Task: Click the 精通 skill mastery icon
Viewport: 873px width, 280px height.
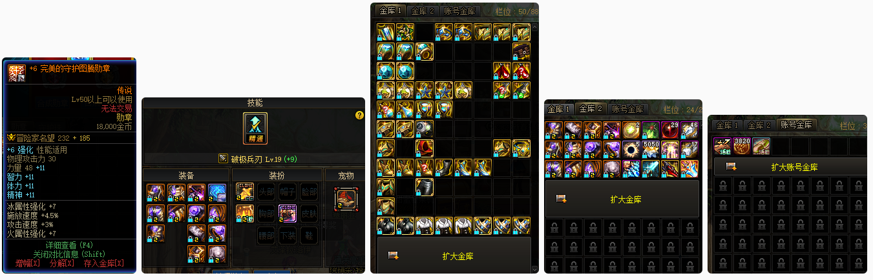Action: pos(255,128)
